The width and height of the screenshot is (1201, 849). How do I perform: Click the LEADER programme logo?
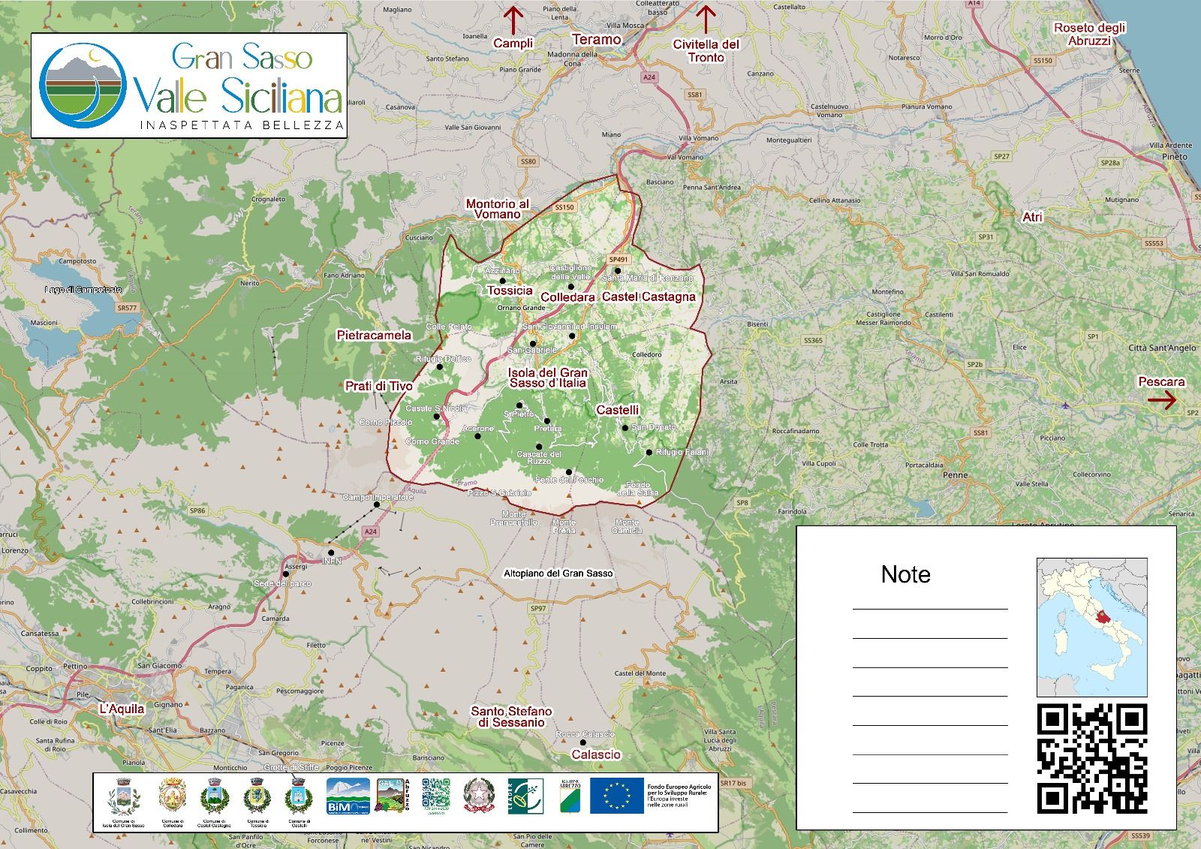coord(525,796)
